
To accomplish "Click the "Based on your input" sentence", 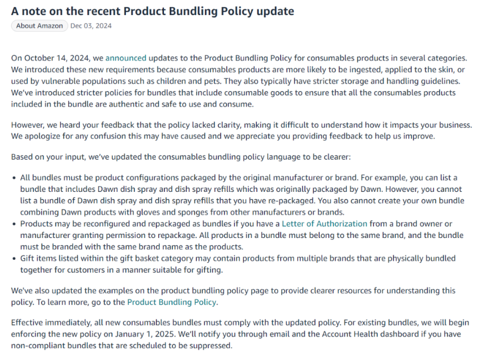I will tap(181, 157).
